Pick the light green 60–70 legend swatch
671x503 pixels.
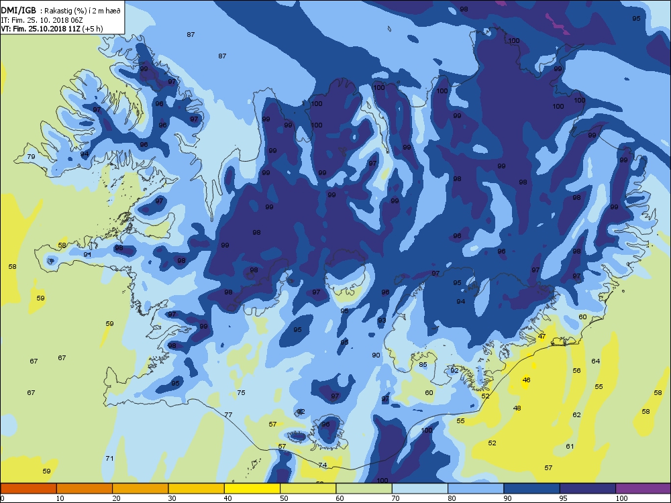(364, 488)
